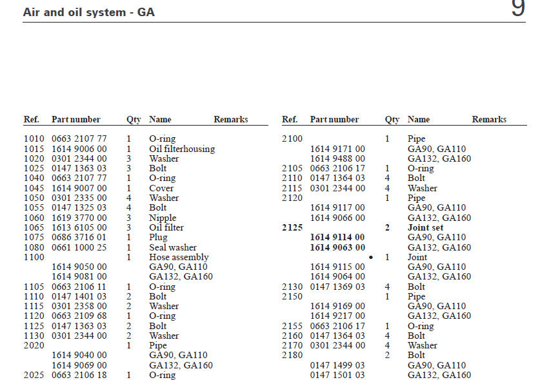
Task: Select the 'Seal washer' name
Action: (x=172, y=247)
